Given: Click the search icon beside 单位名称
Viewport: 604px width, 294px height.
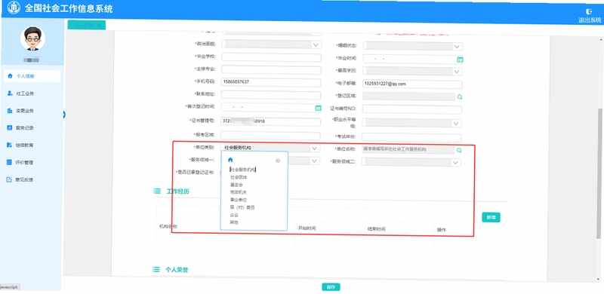Looking at the screenshot, I should (459, 150).
